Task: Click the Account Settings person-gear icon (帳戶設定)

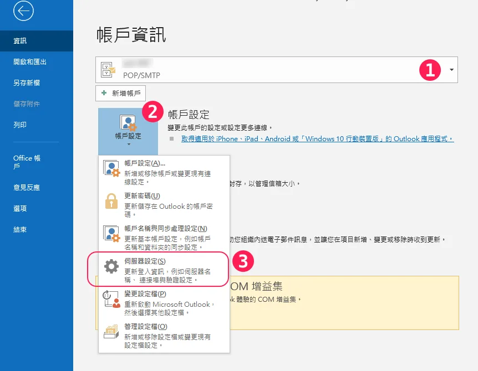Action: point(128,123)
